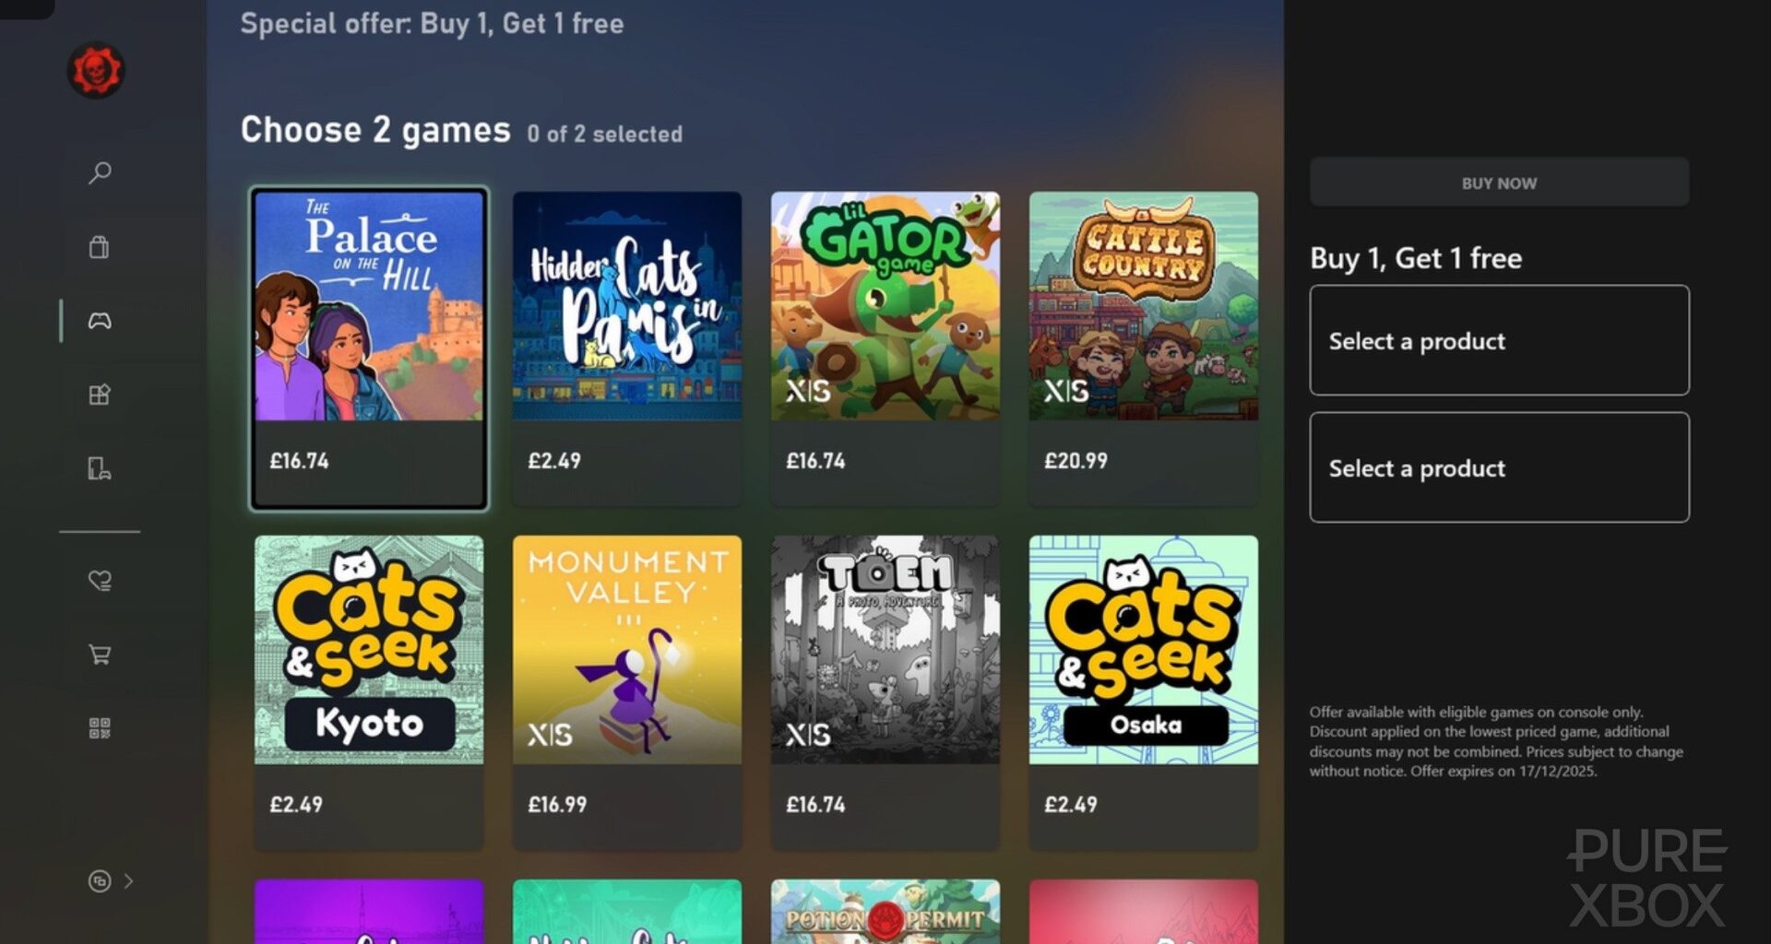Select the game controller sidebar icon
Image resolution: width=1771 pixels, height=944 pixels.
100,321
